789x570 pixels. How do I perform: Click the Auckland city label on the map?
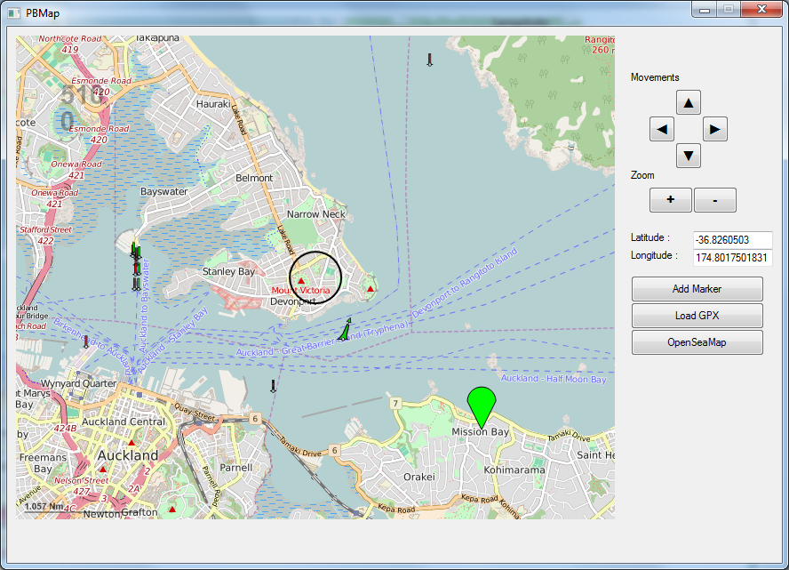click(x=128, y=455)
